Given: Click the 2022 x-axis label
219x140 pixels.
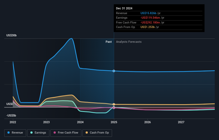Looking at the screenshot, I should click(13, 122).
